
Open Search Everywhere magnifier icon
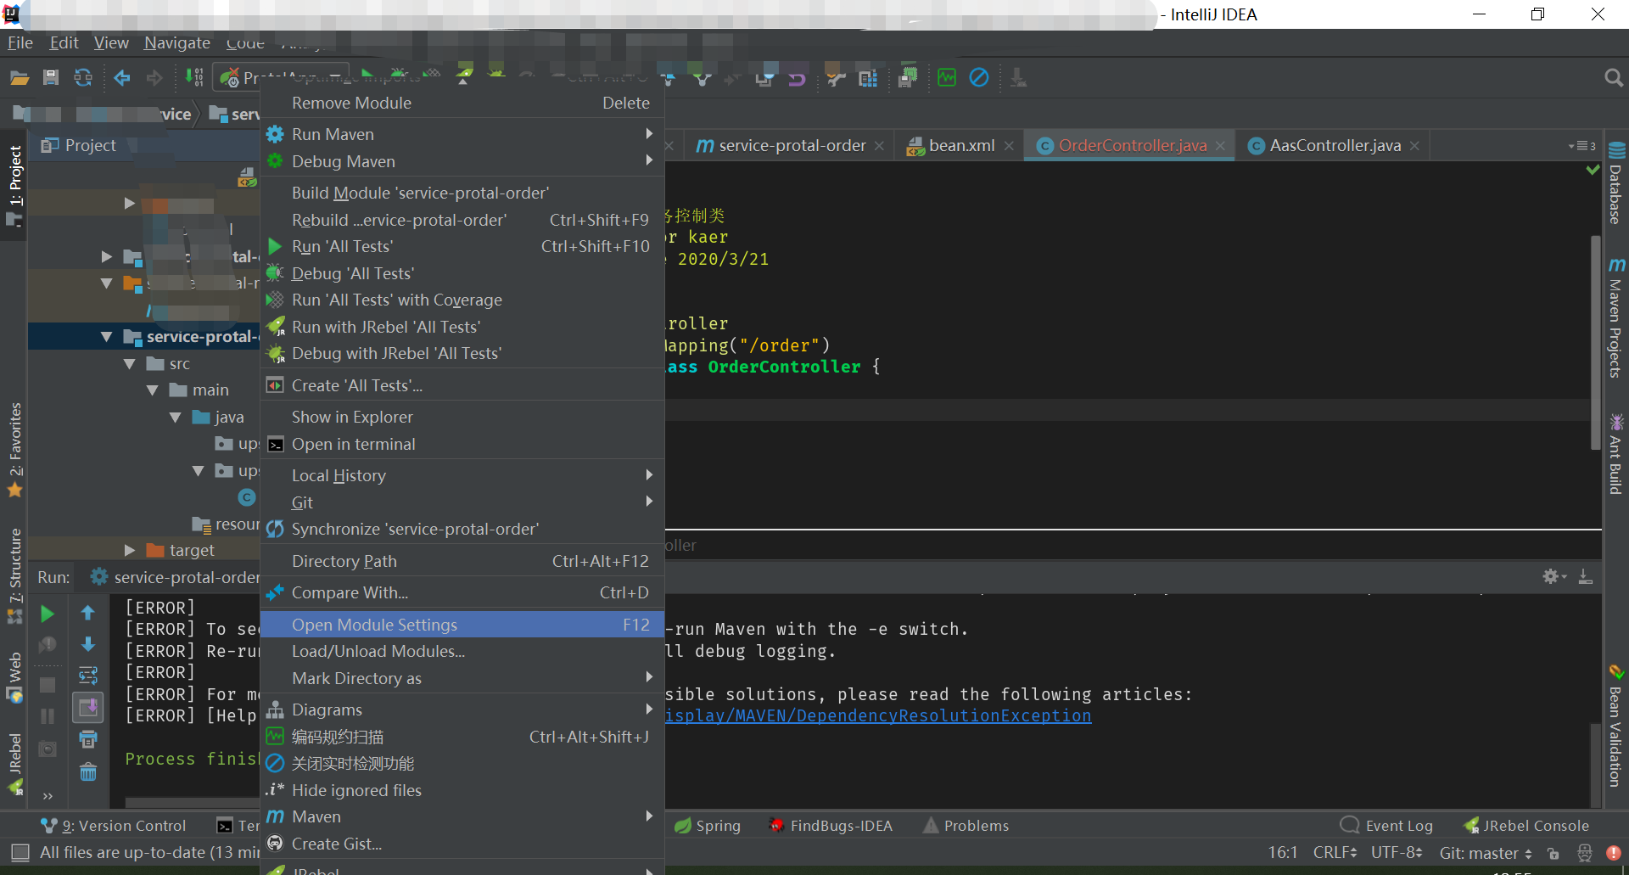coord(1614,78)
